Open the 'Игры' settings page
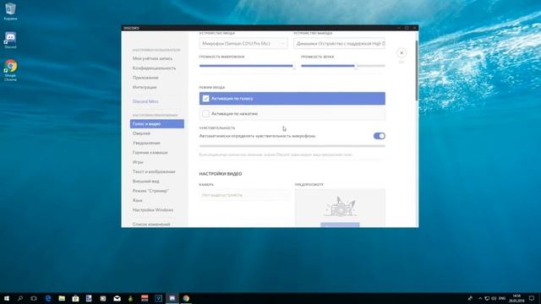The image size is (541, 304). pyautogui.click(x=138, y=162)
